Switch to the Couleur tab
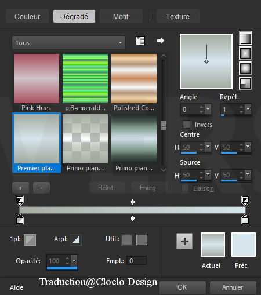 [27, 16]
